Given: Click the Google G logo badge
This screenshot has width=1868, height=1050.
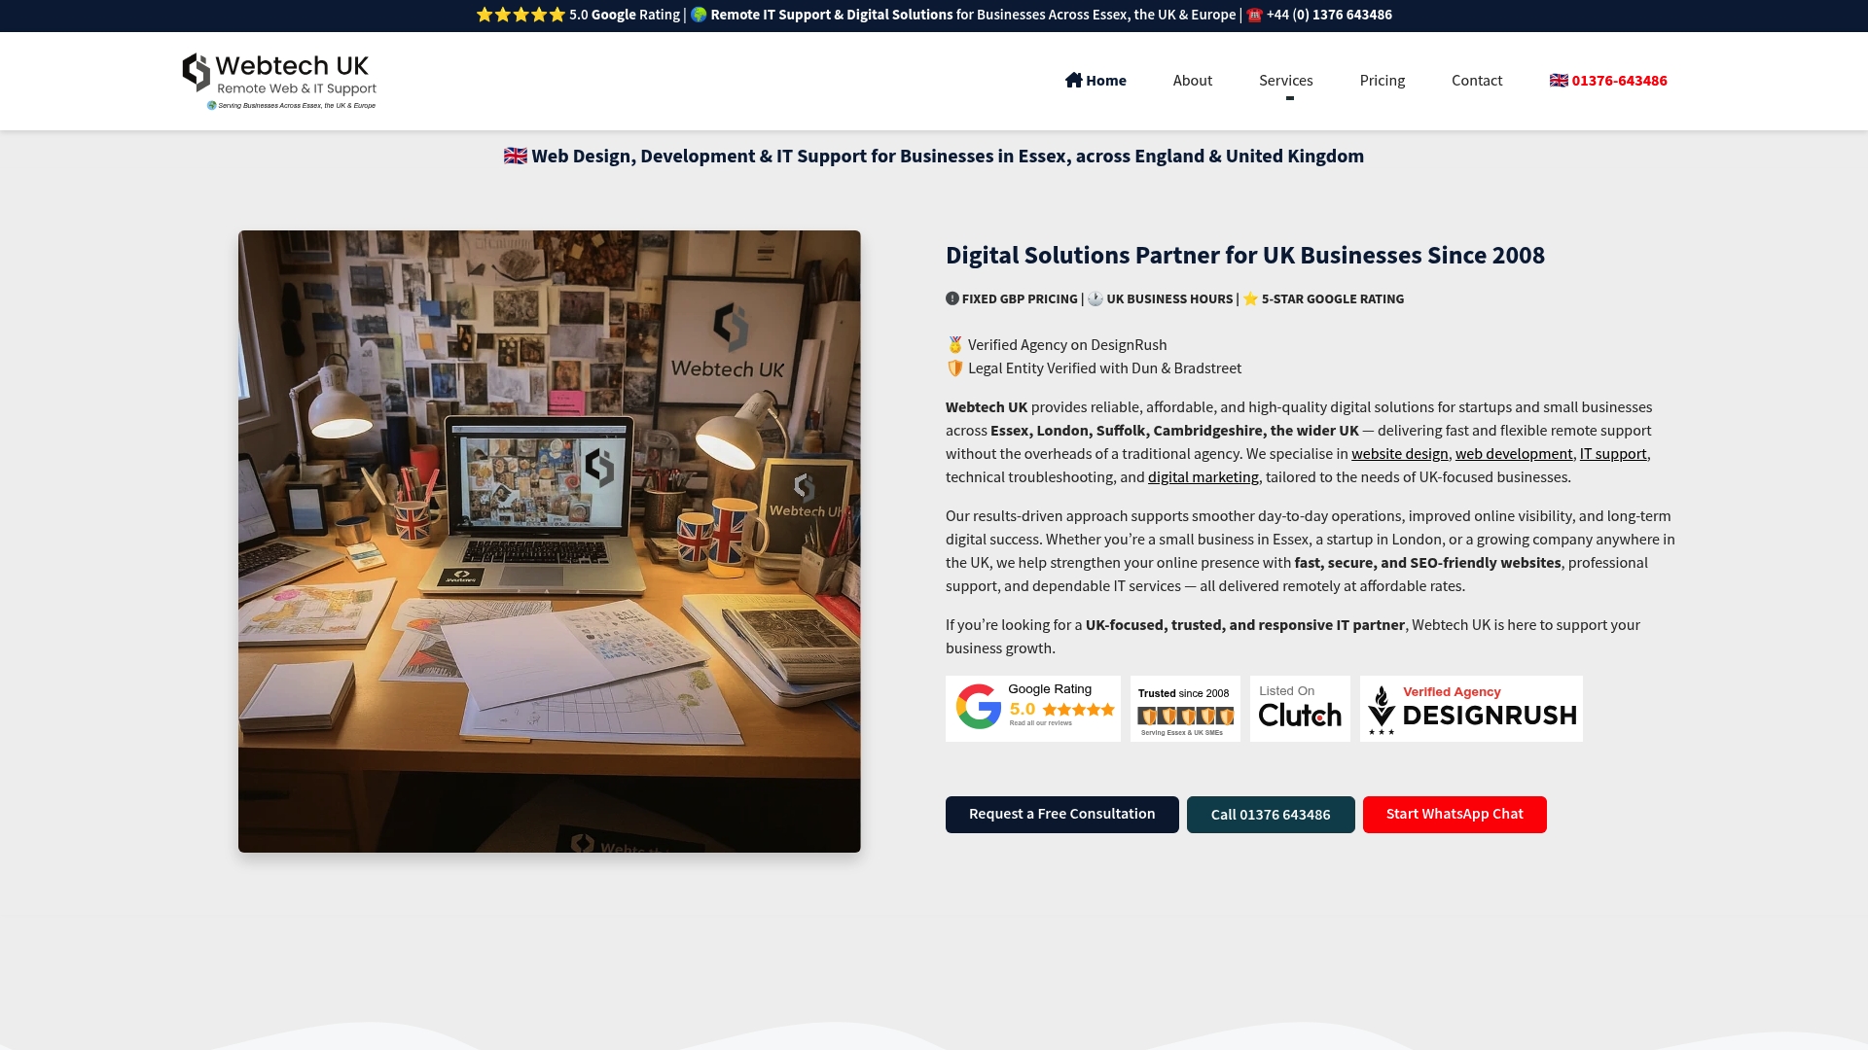Looking at the screenshot, I should [979, 707].
